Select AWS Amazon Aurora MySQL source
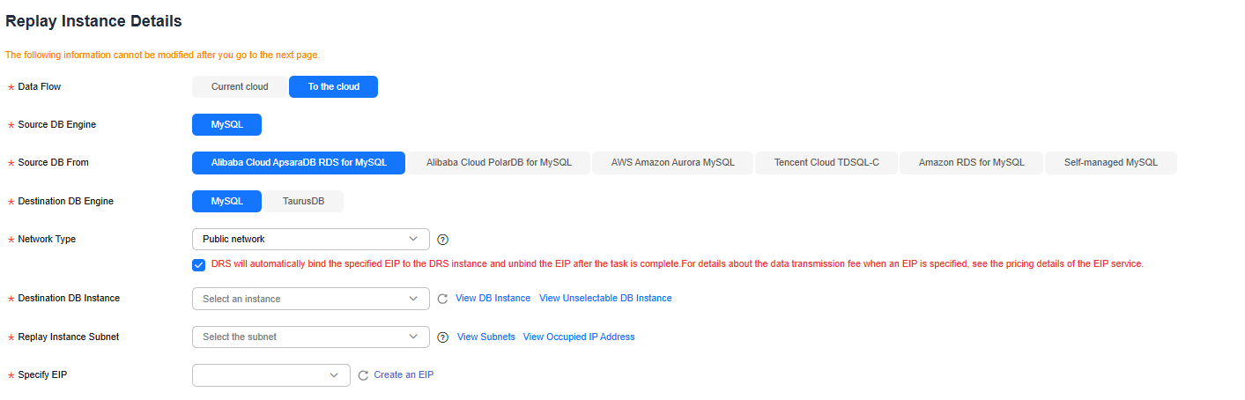This screenshot has width=1245, height=400. 672,163
